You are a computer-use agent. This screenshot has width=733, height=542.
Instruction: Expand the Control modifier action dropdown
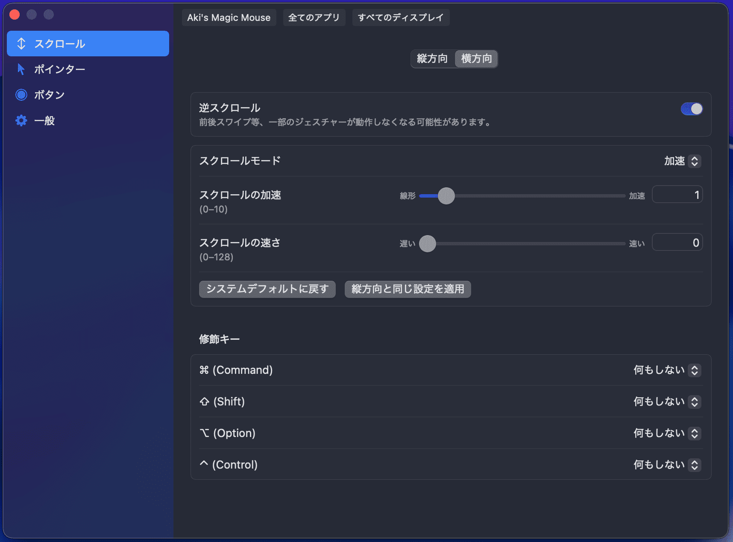click(x=667, y=465)
